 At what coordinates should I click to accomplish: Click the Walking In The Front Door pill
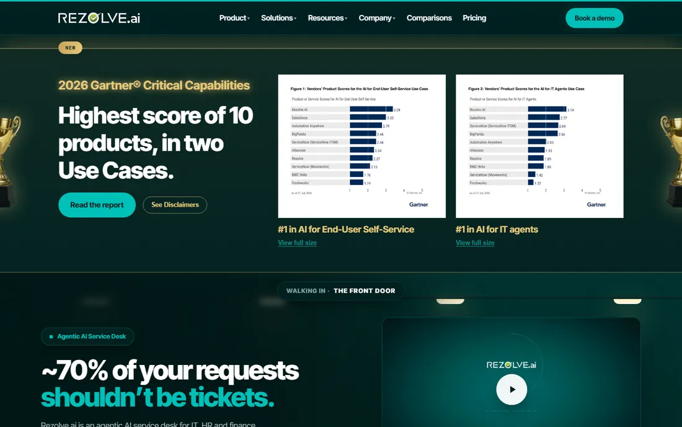pyautogui.click(x=340, y=290)
